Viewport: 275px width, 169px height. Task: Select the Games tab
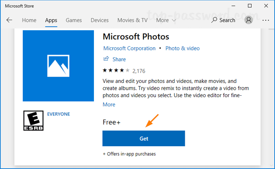click(74, 20)
